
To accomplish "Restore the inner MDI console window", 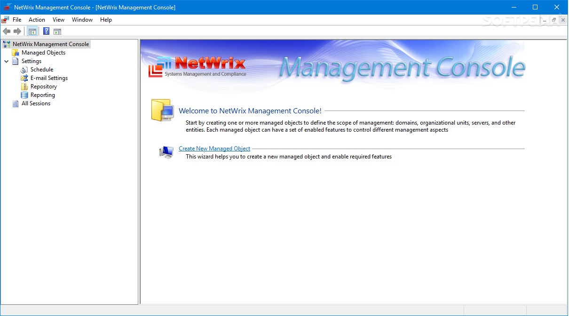I will [554, 20].
